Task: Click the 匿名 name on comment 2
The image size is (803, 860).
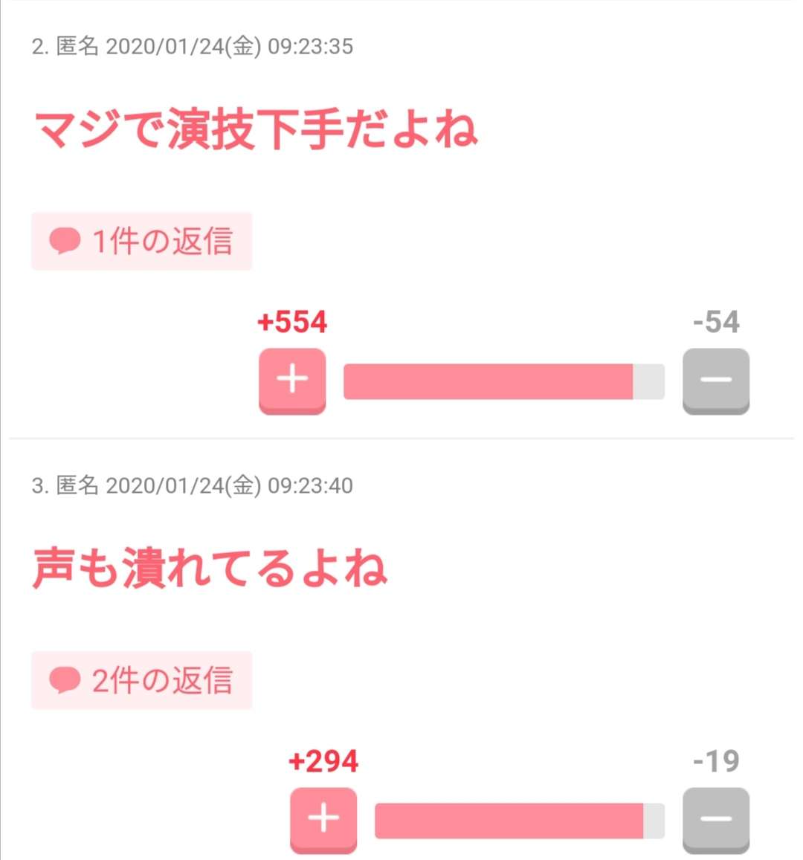Action: coord(77,46)
